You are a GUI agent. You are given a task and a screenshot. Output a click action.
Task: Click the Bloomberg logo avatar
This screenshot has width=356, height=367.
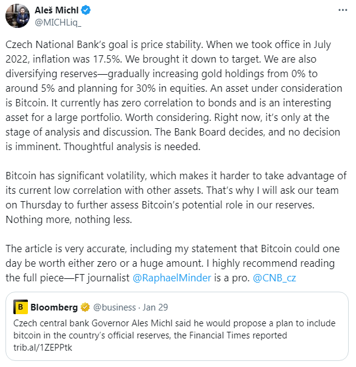tap(21, 307)
